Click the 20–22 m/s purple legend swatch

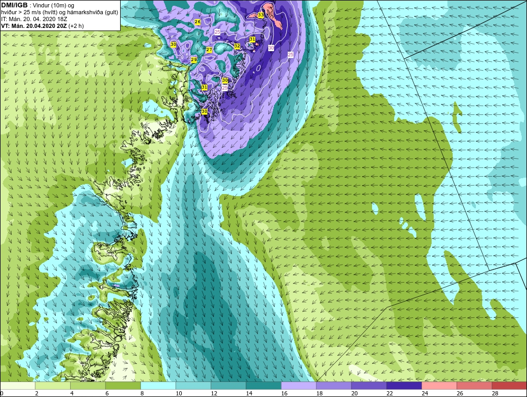[369, 385]
